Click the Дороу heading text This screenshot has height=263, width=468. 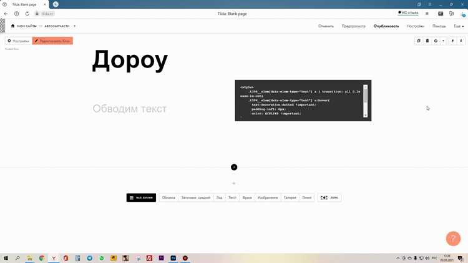(x=130, y=61)
